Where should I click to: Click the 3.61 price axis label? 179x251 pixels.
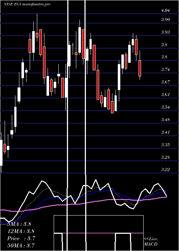click(165, 94)
